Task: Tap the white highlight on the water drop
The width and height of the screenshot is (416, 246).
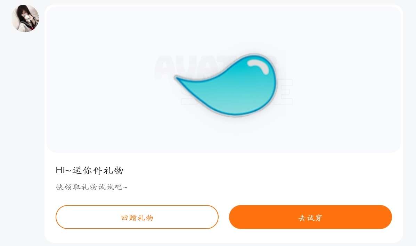Action: (x=258, y=66)
